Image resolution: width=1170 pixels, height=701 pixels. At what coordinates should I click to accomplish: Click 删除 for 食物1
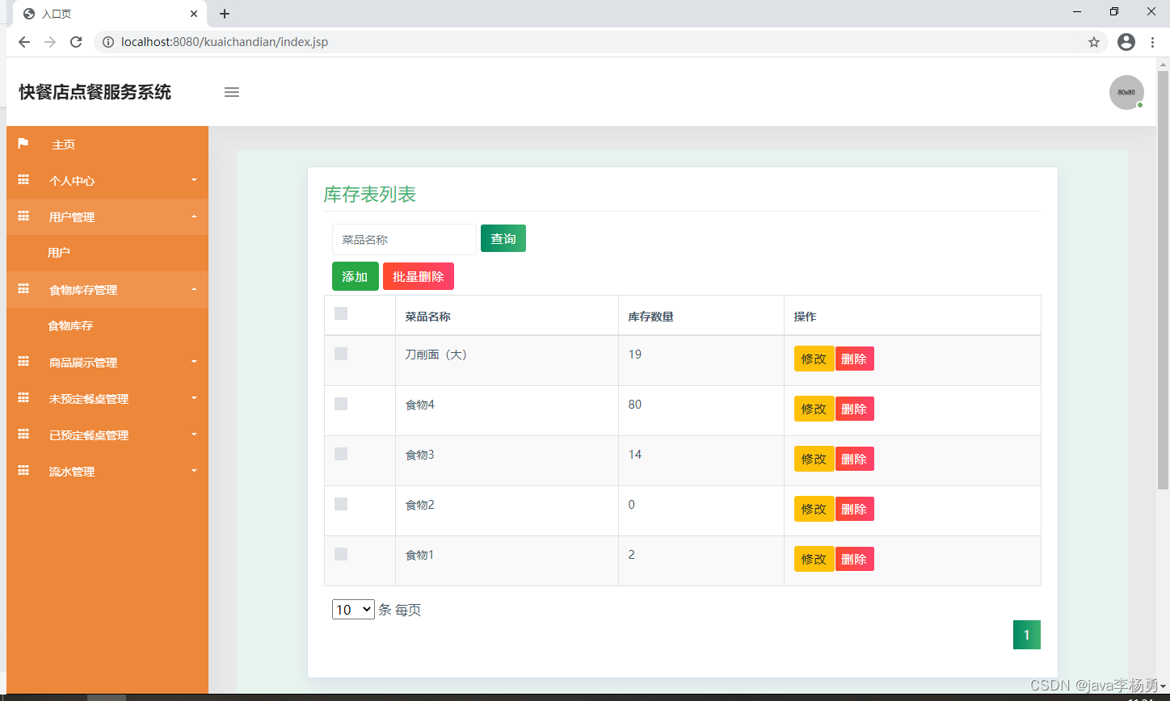(x=854, y=559)
